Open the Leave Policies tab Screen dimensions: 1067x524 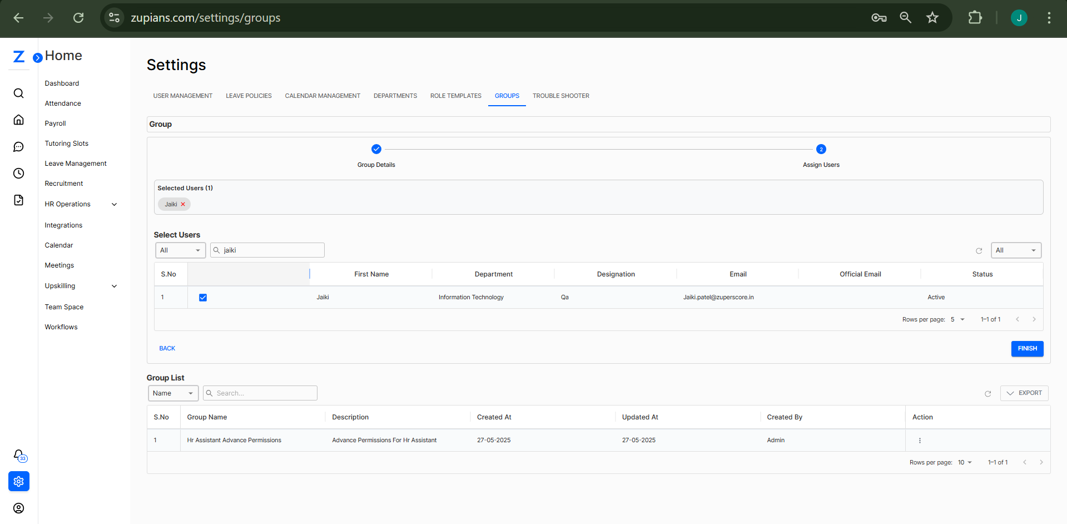click(249, 96)
